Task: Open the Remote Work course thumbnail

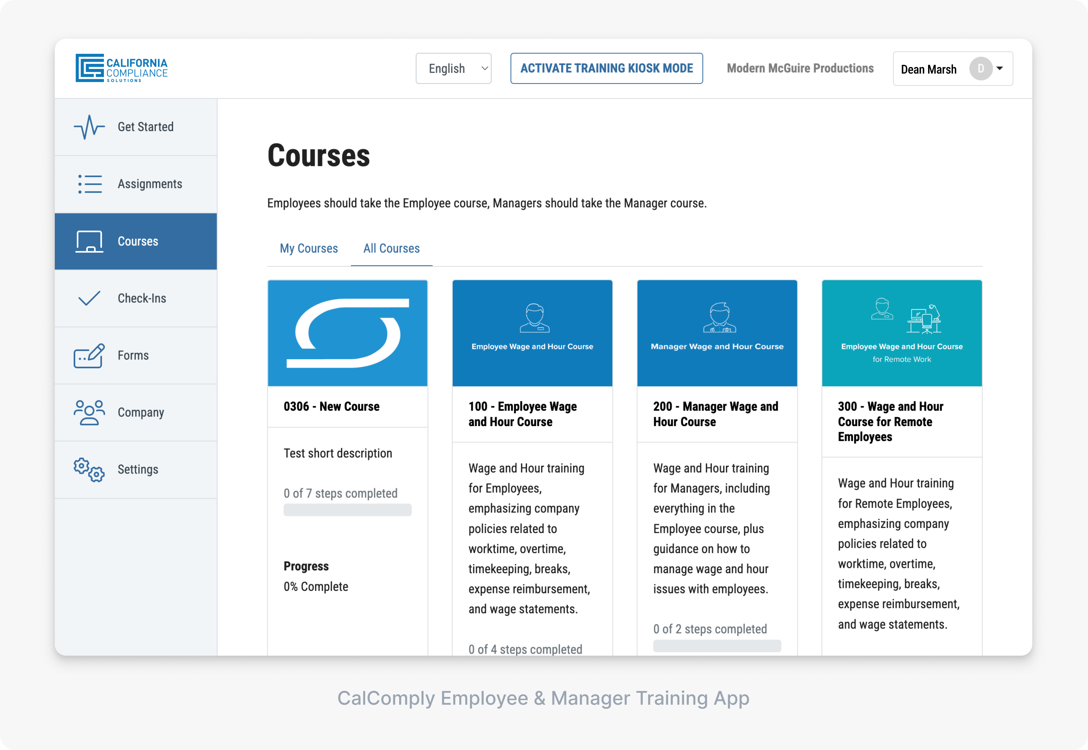Action: coord(901,333)
